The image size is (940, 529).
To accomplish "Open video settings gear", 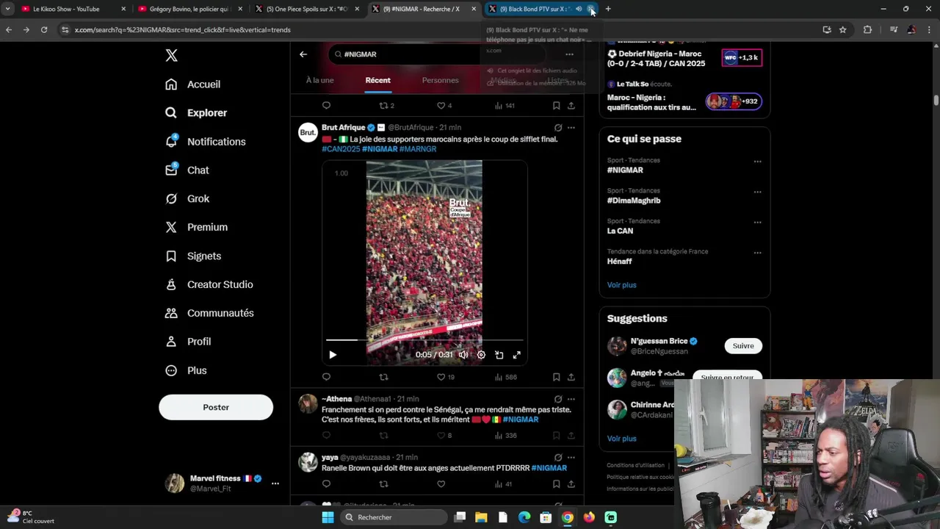I will (481, 355).
